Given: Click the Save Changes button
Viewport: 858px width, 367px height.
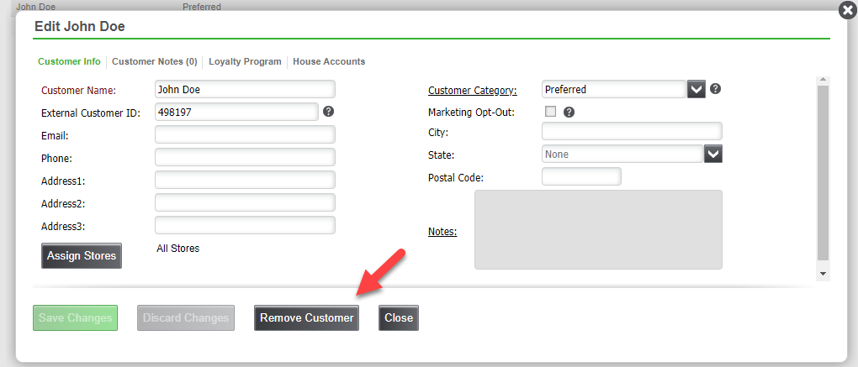Looking at the screenshot, I should [x=76, y=317].
